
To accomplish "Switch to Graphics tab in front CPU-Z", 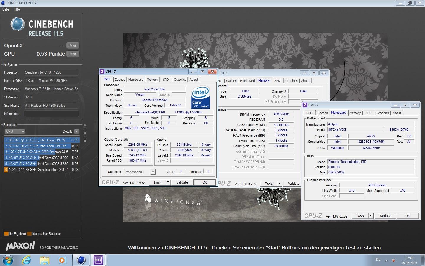I will [180, 80].
